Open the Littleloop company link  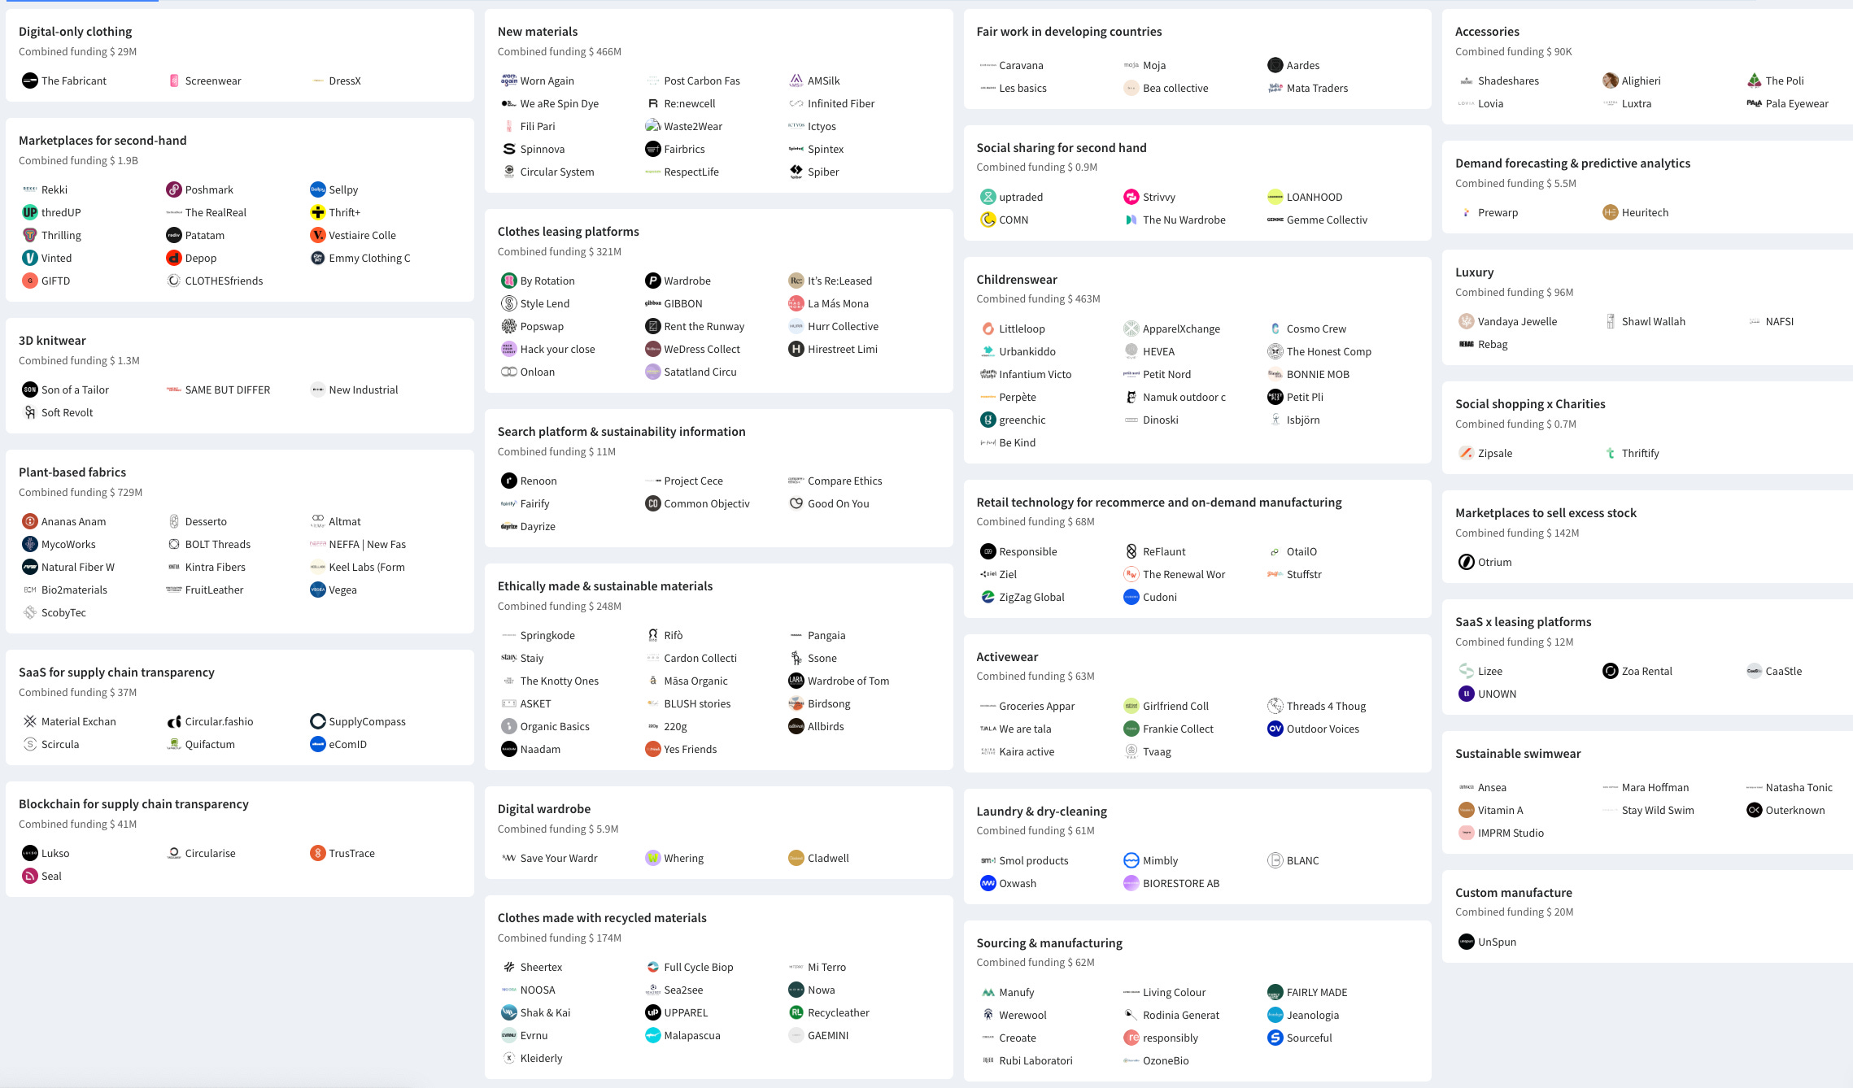coord(1022,329)
